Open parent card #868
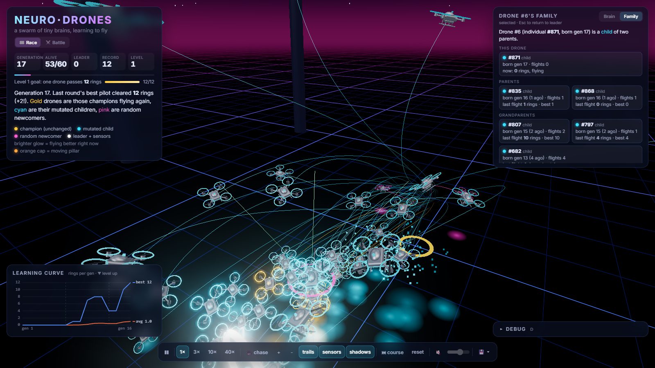This screenshot has height=368, width=655. click(607, 98)
